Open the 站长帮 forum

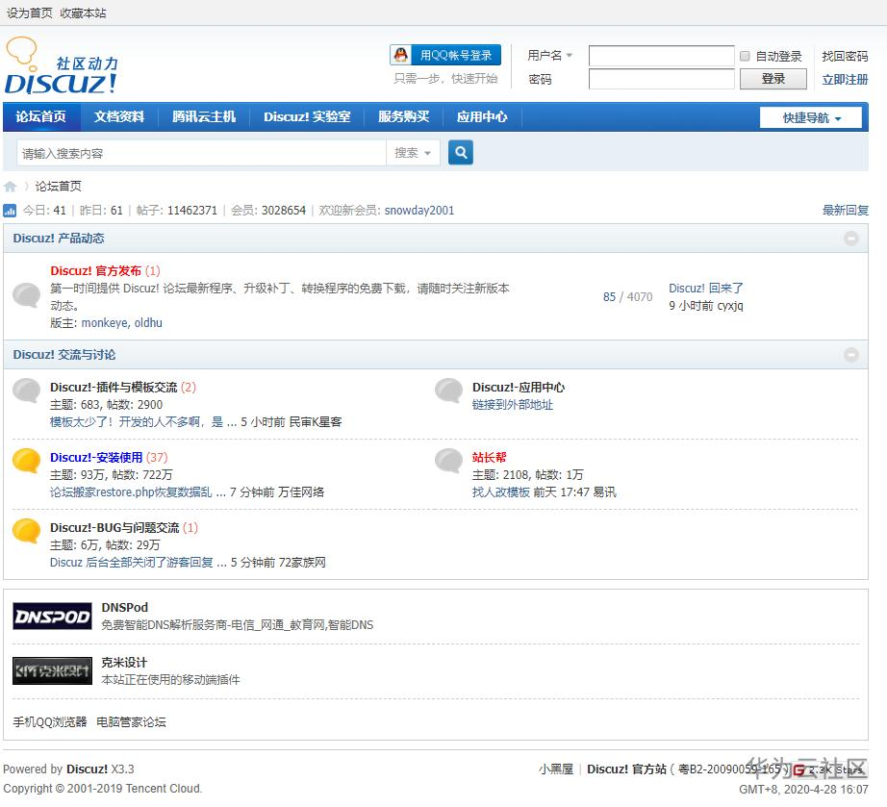pyautogui.click(x=489, y=458)
